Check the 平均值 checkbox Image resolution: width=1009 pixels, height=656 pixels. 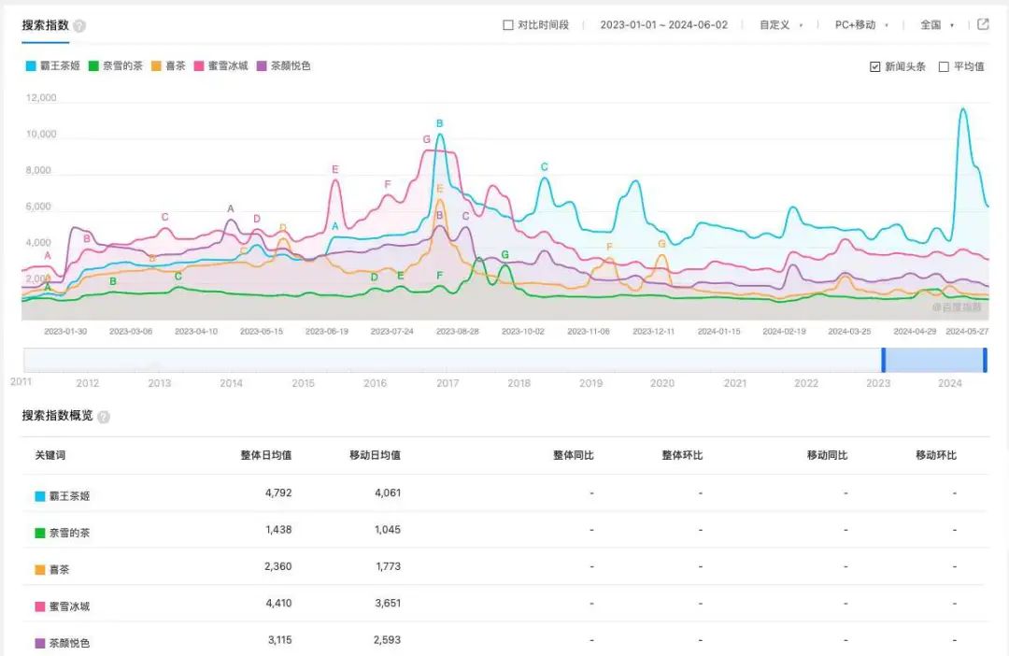coord(944,66)
